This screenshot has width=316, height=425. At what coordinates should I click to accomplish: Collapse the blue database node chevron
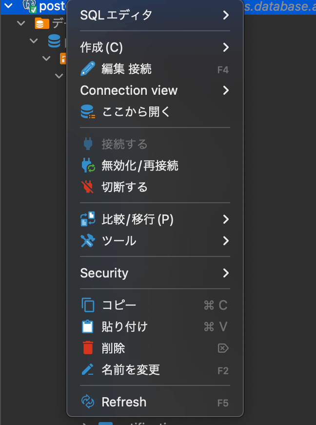[x=34, y=41]
